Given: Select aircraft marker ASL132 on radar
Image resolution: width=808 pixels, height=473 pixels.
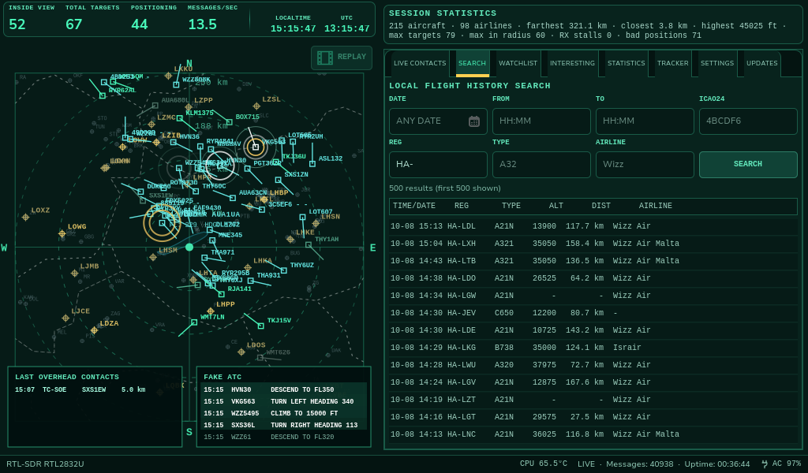Looking at the screenshot, I should coord(312,164).
